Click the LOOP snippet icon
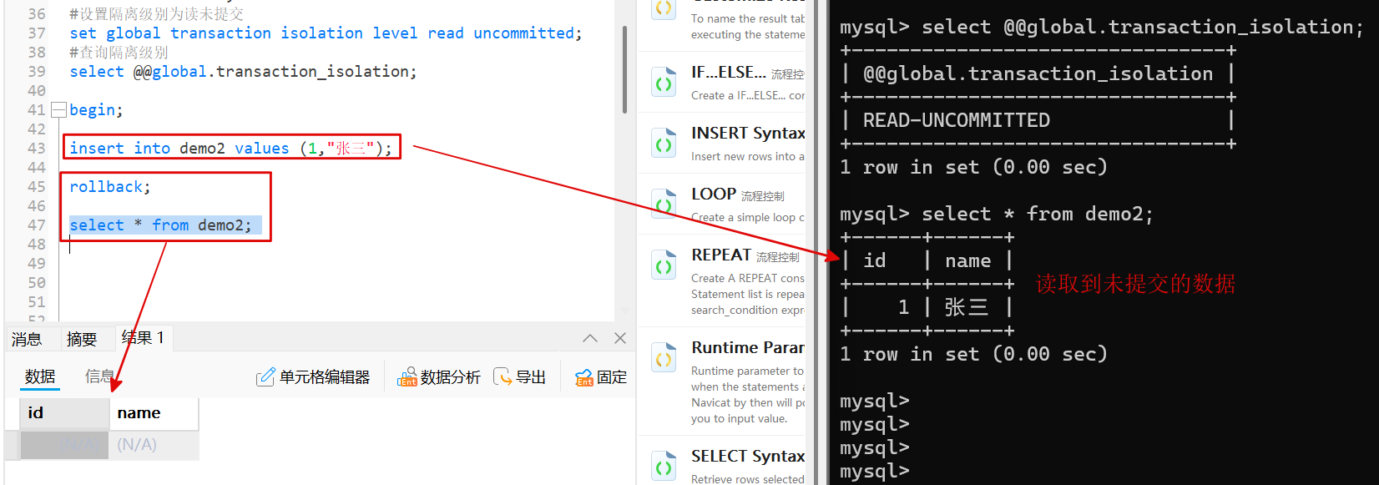This screenshot has height=485, width=1379. click(x=664, y=205)
